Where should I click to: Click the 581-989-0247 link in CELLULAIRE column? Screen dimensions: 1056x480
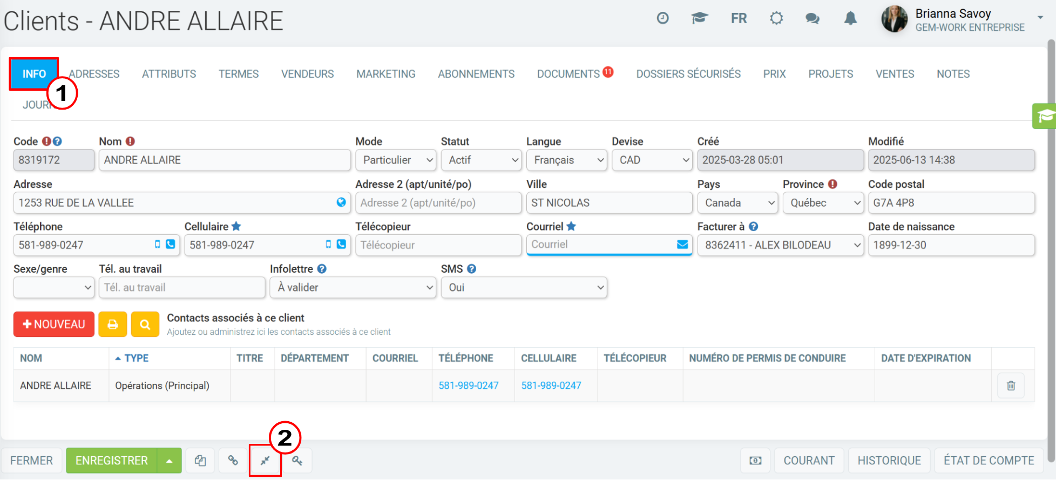pos(551,386)
